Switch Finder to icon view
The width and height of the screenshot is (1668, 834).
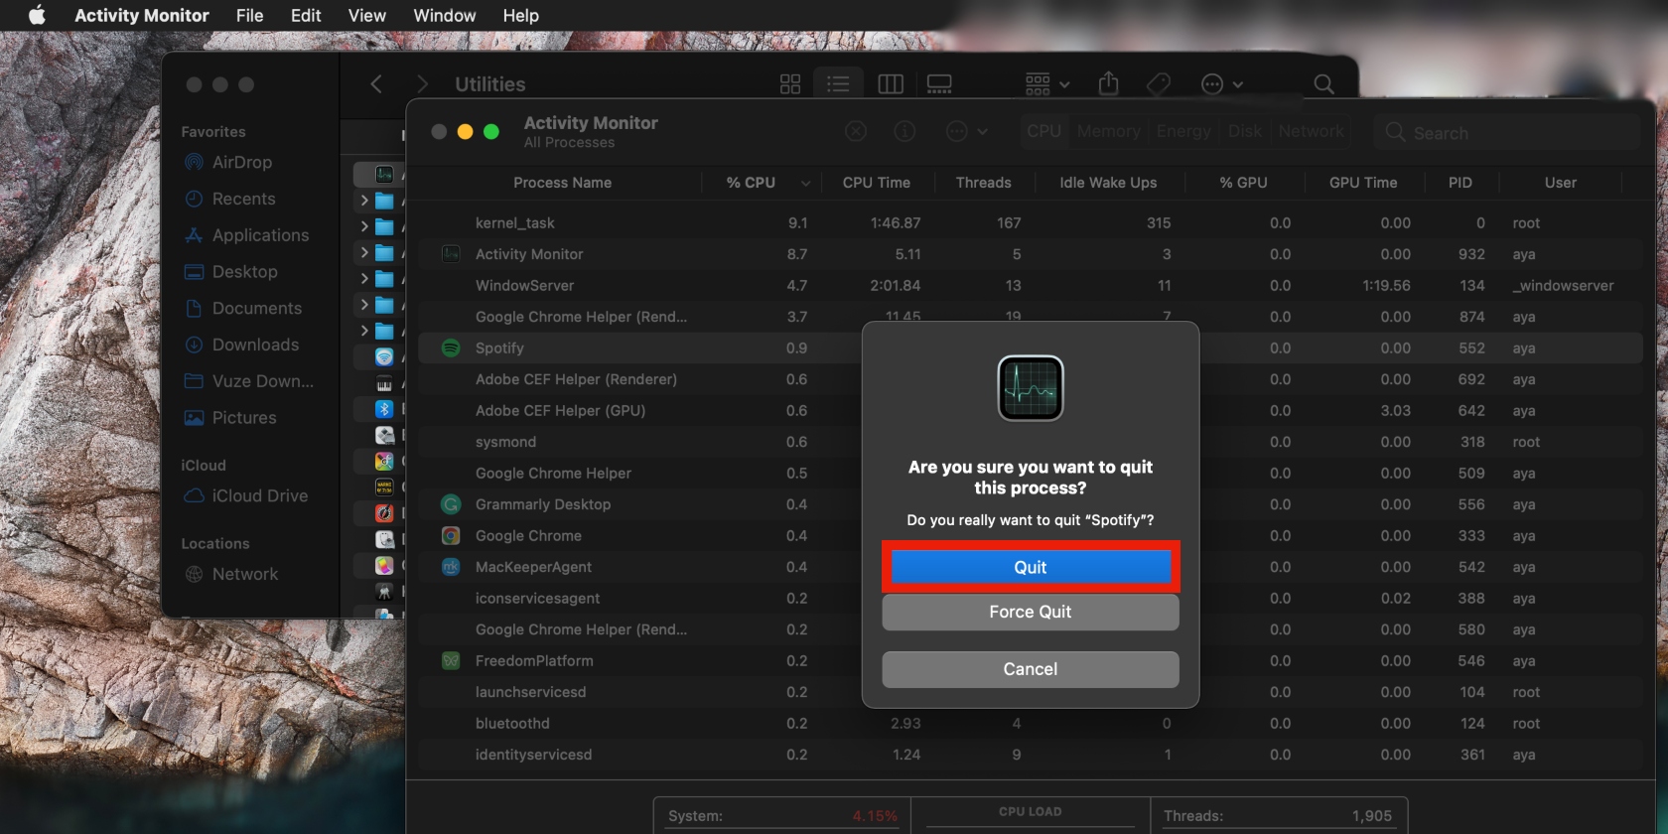790,84
